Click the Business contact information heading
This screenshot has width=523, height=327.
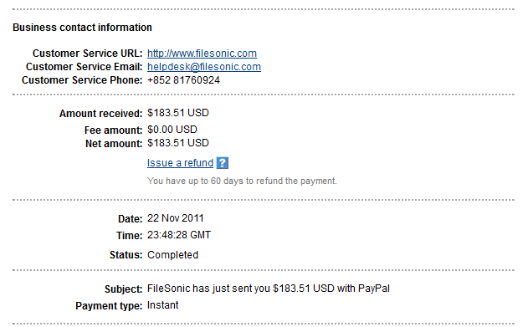pos(82,28)
